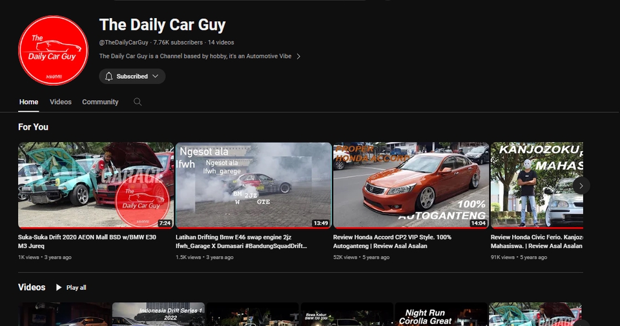Click title 'Review Honda Civic Ferio' video
620x326 pixels.
click(537, 241)
